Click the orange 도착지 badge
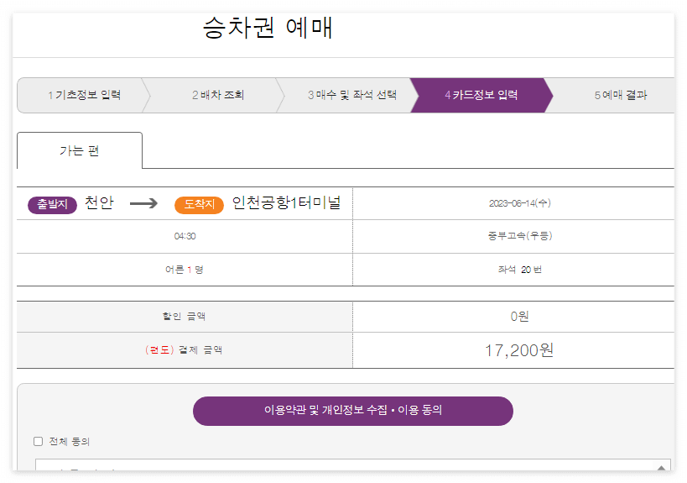Viewport: 687px width, 483px height. tap(199, 204)
